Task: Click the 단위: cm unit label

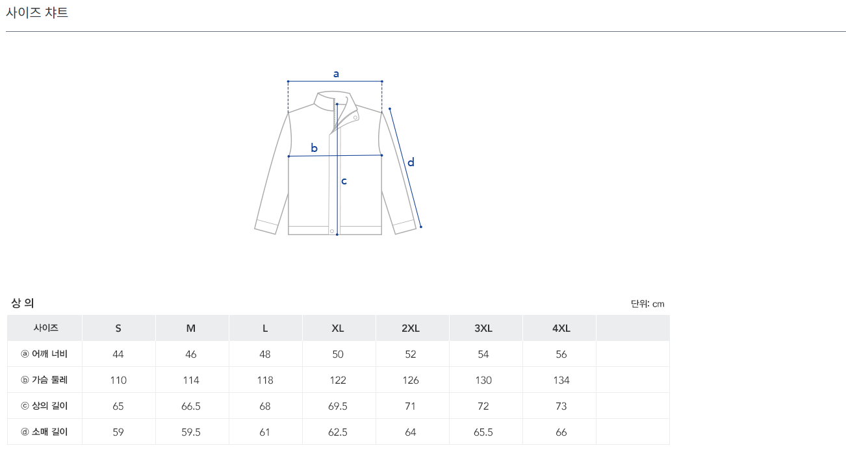Action: (x=647, y=304)
